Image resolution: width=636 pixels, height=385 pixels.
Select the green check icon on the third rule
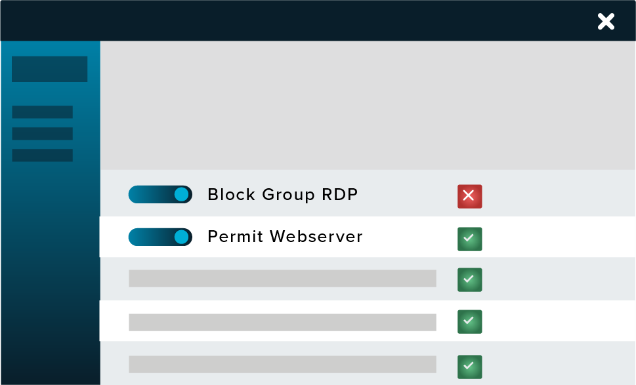[469, 280]
